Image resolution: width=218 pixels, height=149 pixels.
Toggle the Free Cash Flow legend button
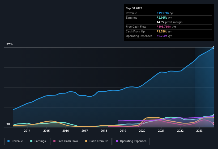pyautogui.click(x=66, y=141)
